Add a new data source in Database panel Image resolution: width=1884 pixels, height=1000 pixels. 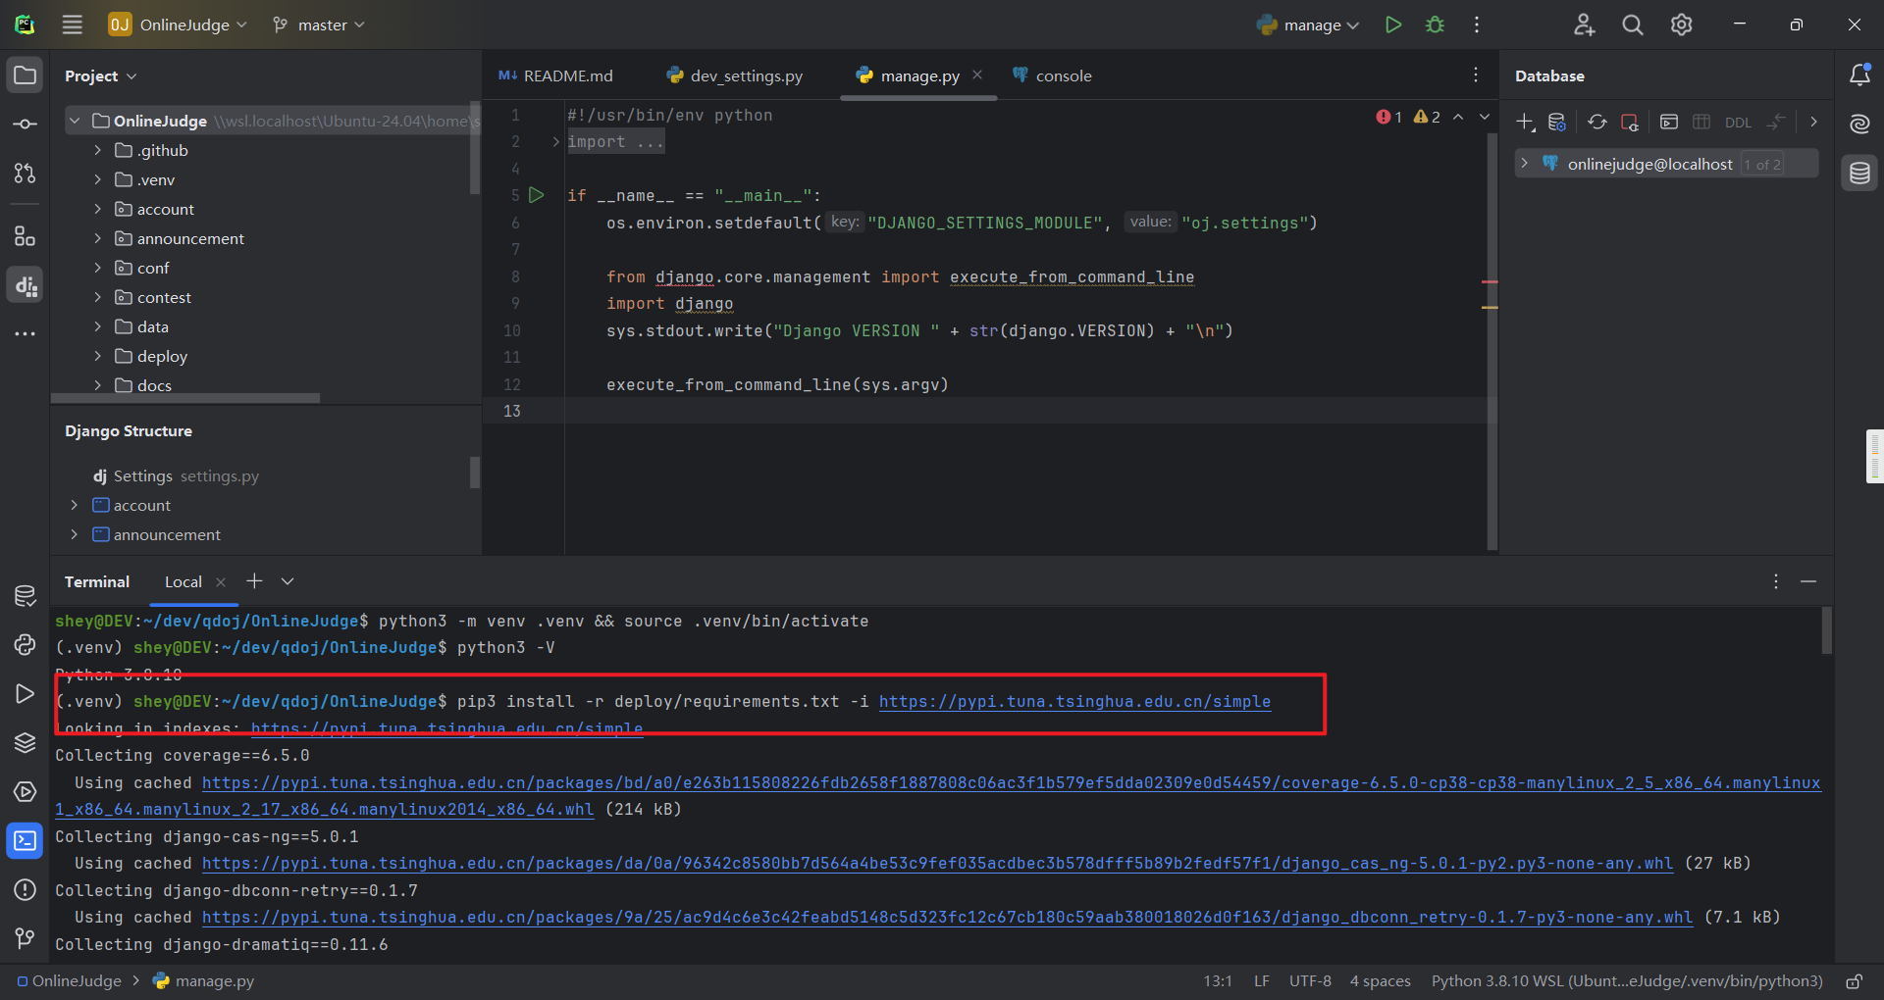pyautogui.click(x=1525, y=123)
